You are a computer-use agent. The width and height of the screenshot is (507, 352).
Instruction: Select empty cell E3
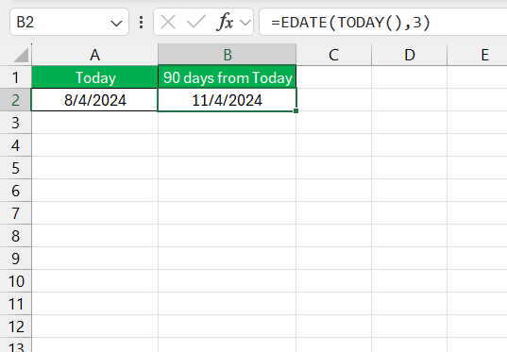477,123
